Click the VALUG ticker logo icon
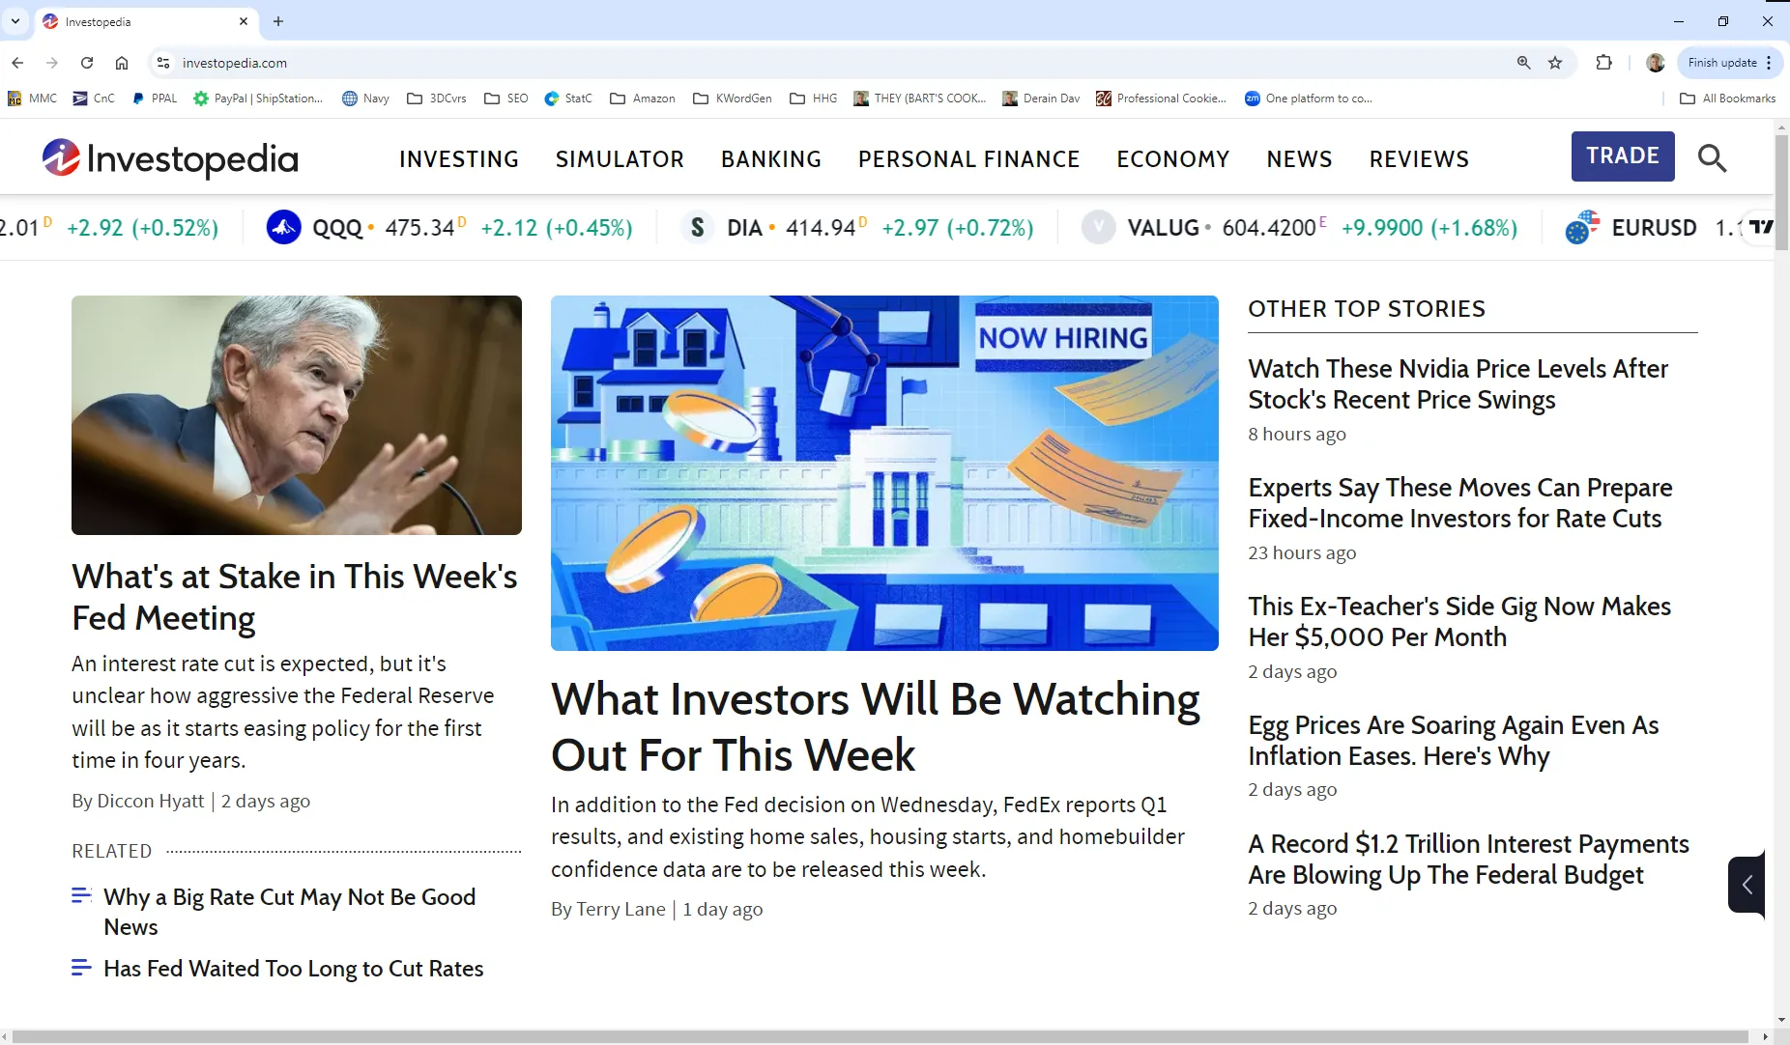Image resolution: width=1790 pixels, height=1045 pixels. (1098, 228)
